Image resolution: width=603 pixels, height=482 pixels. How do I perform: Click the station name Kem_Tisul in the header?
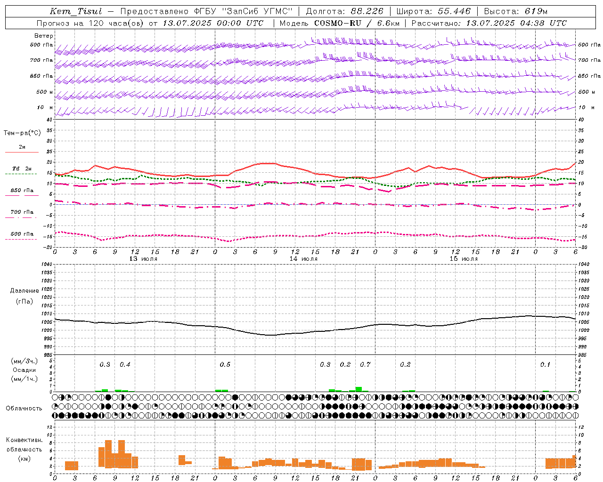pyautogui.click(x=76, y=11)
